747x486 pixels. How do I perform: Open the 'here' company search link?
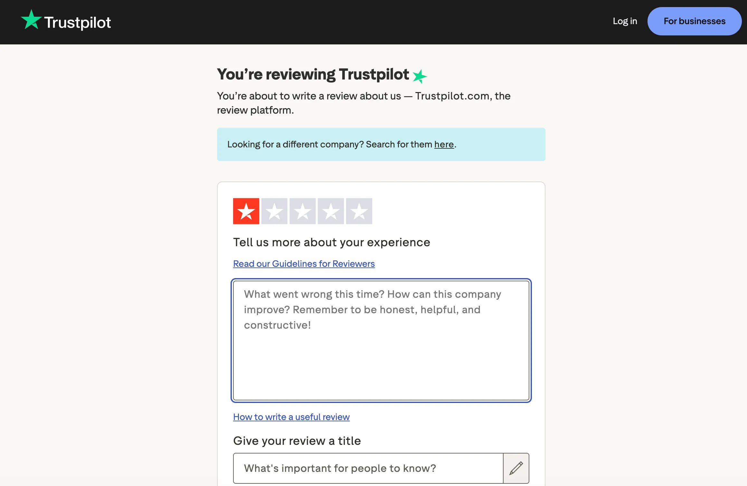pyautogui.click(x=444, y=145)
